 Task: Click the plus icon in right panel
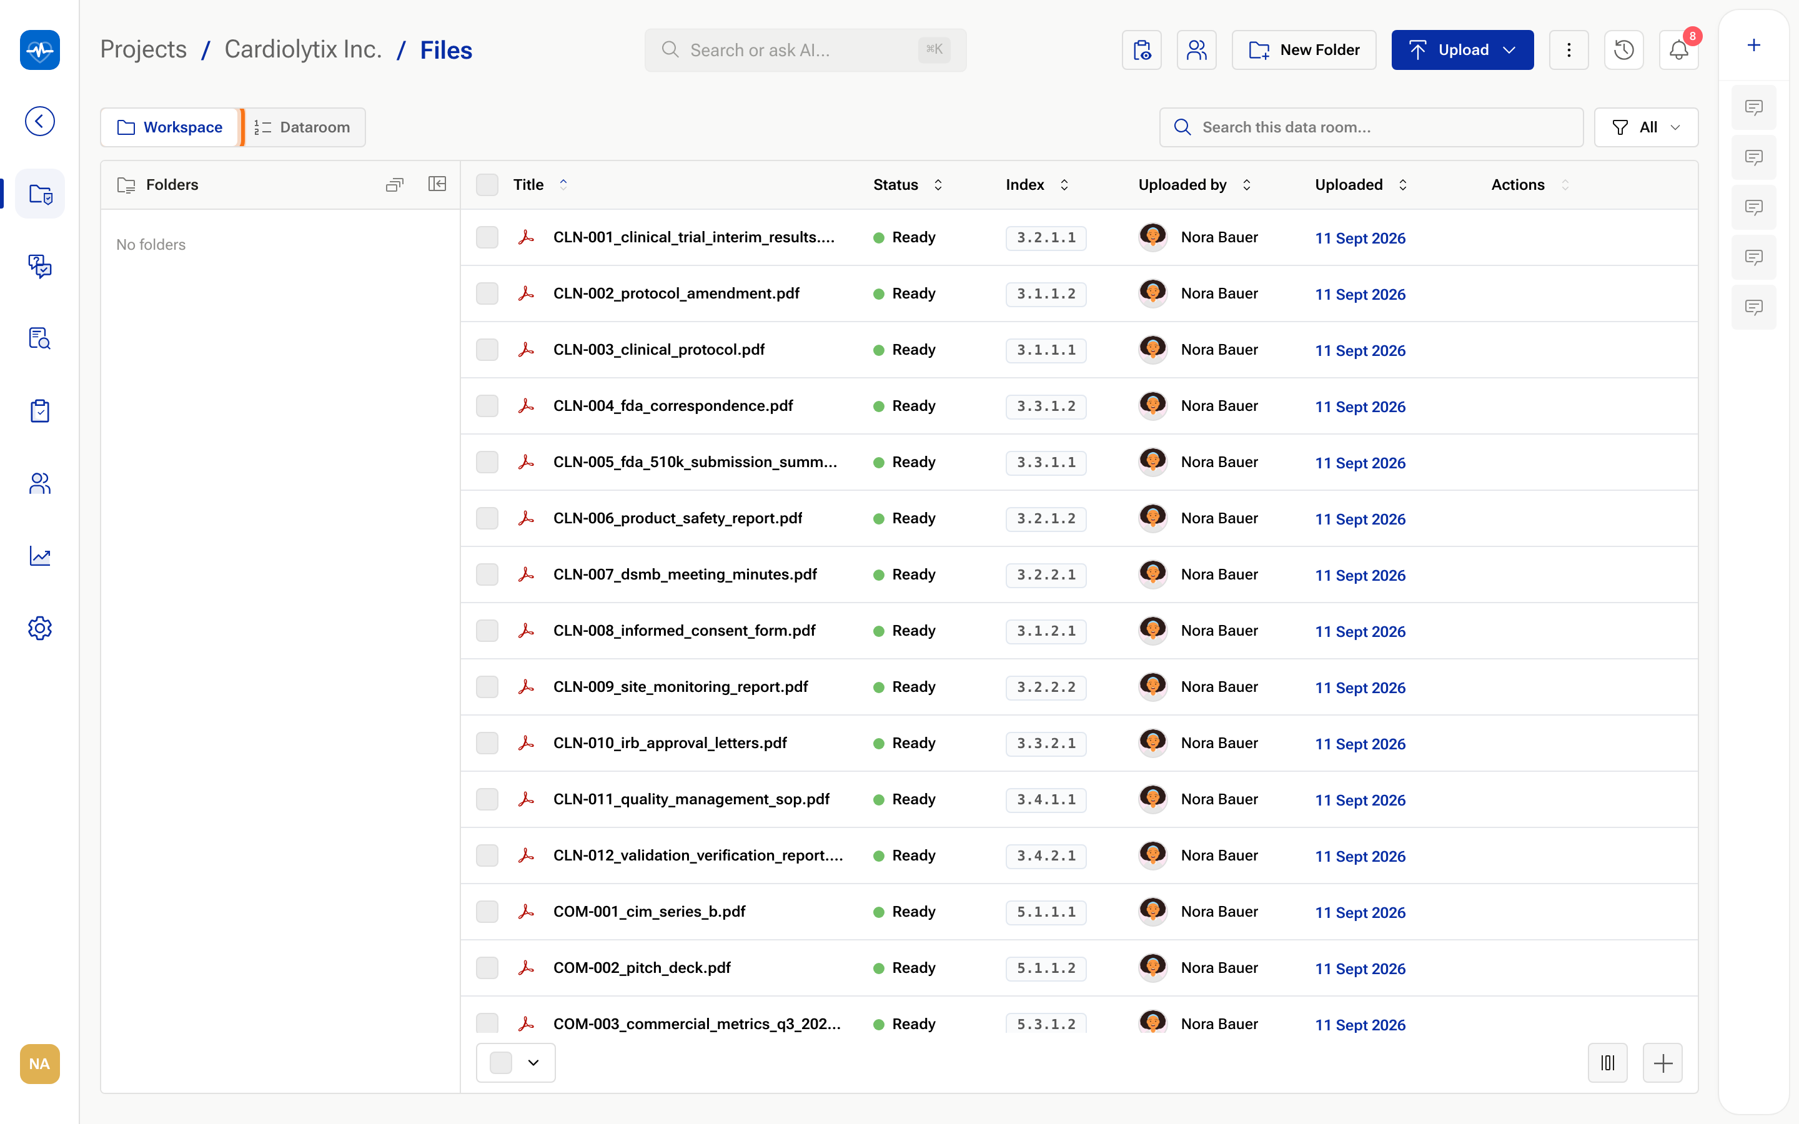(1755, 46)
